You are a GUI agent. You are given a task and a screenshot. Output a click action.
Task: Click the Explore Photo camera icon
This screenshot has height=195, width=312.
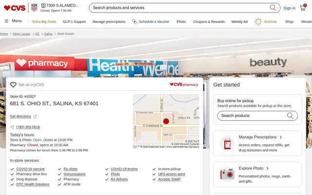pos(227,175)
